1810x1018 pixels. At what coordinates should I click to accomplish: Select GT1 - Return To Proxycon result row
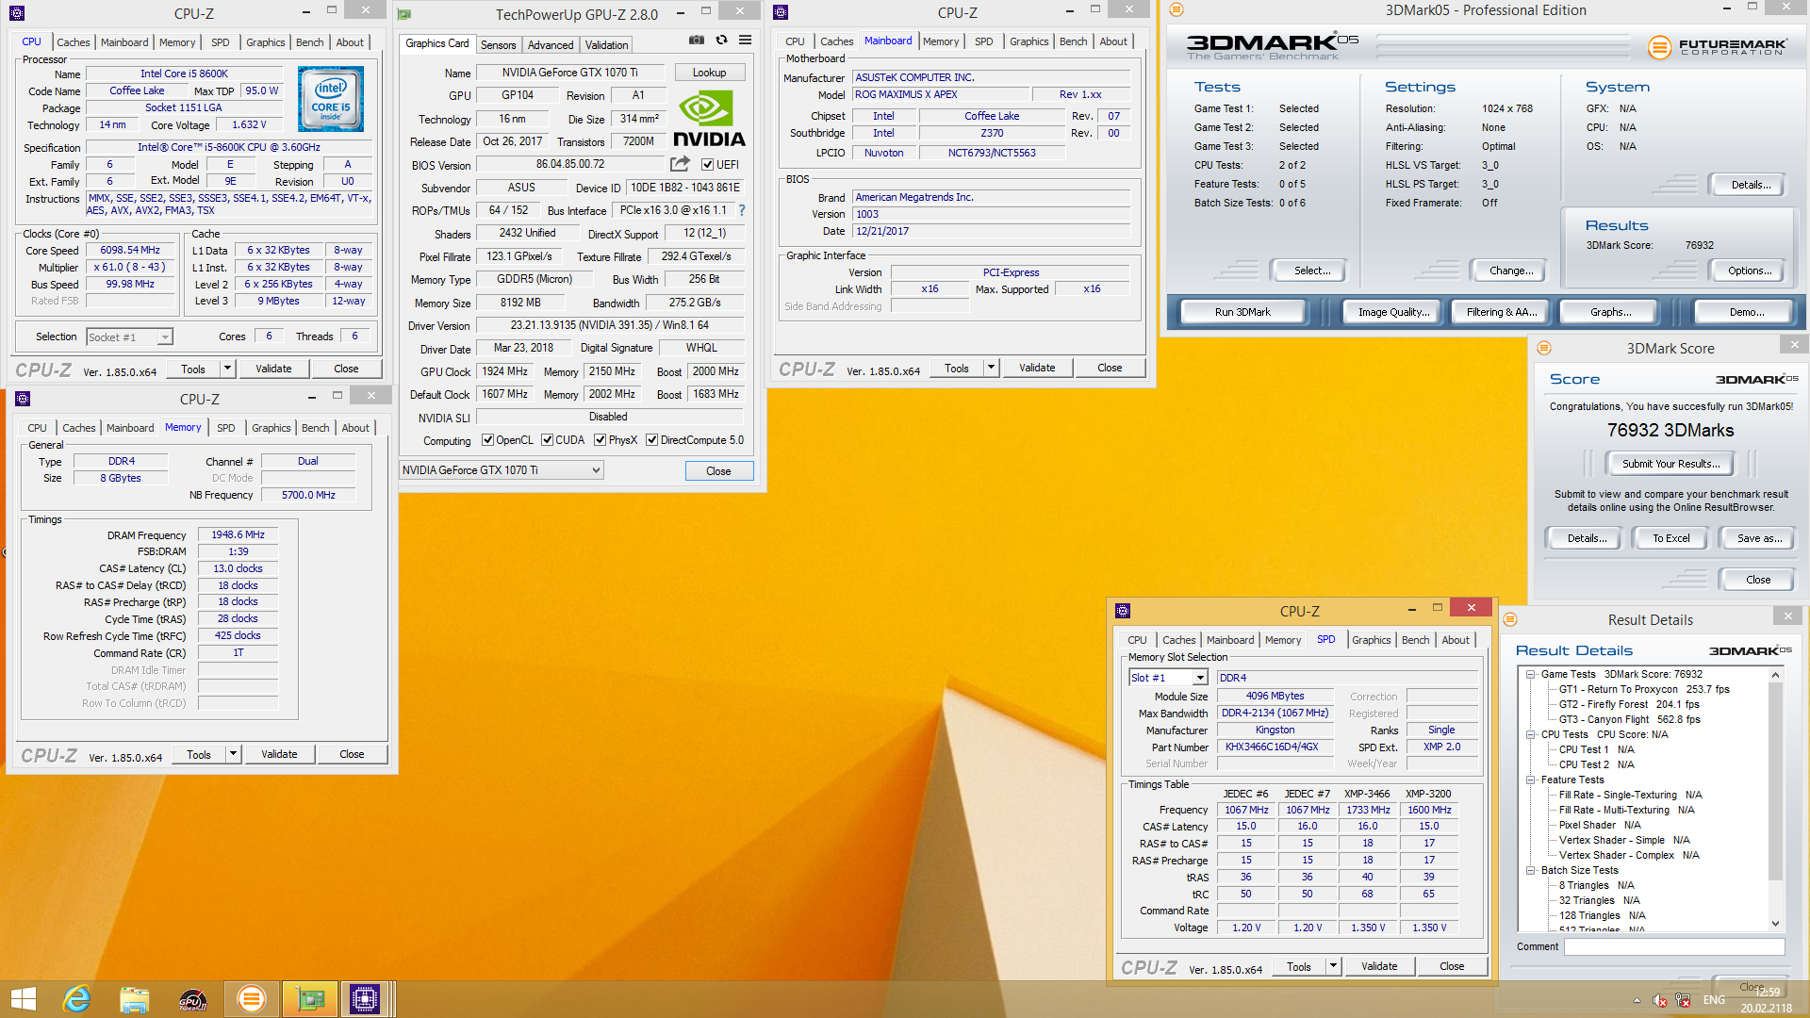tap(1643, 689)
